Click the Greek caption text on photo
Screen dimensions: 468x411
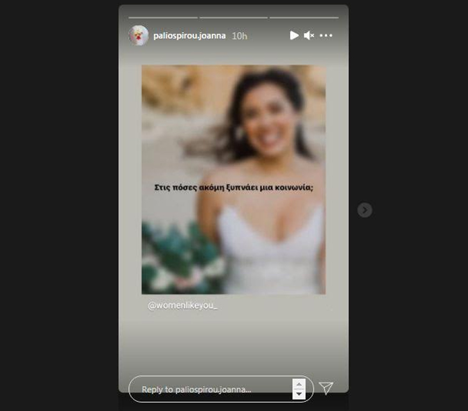(233, 188)
